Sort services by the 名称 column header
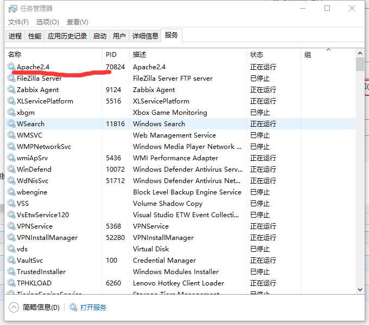369x325 pixels. coord(54,55)
